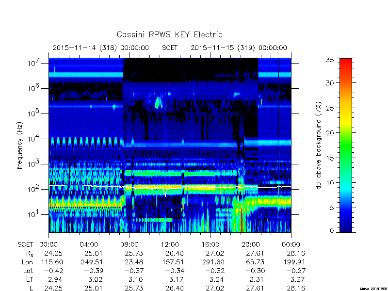Click the SCET label above the plot

coord(170,48)
